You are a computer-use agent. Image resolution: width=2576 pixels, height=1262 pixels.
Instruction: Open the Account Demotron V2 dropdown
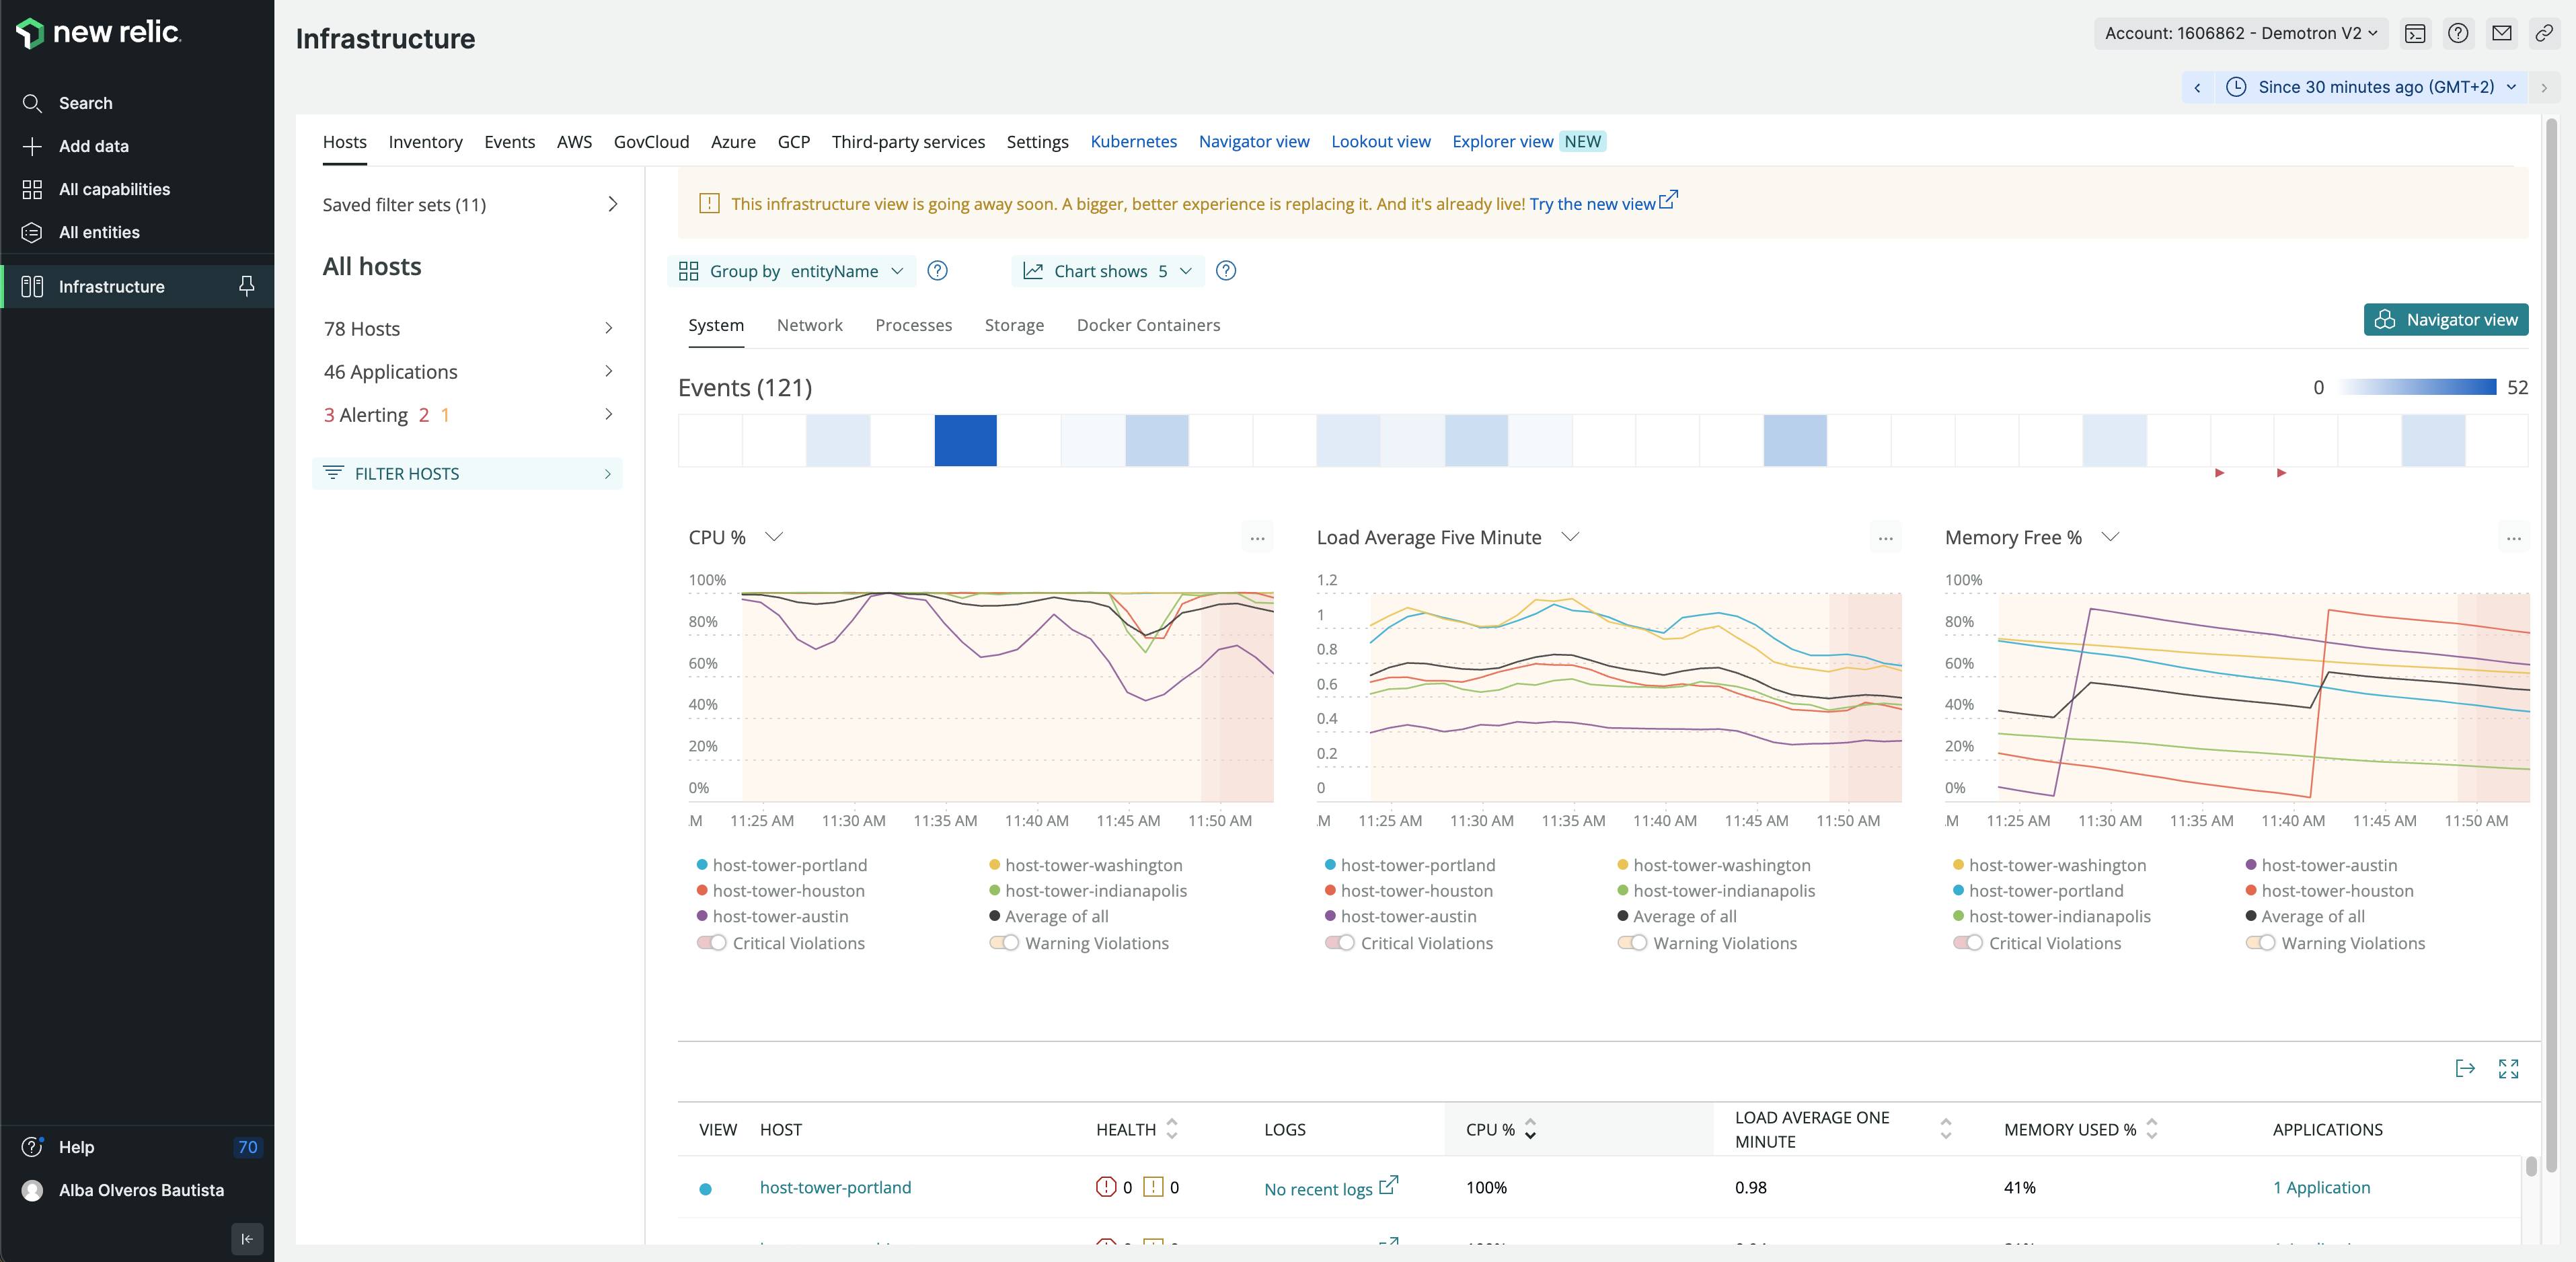point(2241,33)
